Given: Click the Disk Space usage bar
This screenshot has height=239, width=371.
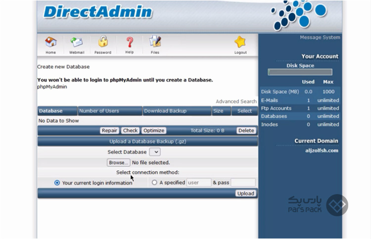Looking at the screenshot, I should click(300, 72).
